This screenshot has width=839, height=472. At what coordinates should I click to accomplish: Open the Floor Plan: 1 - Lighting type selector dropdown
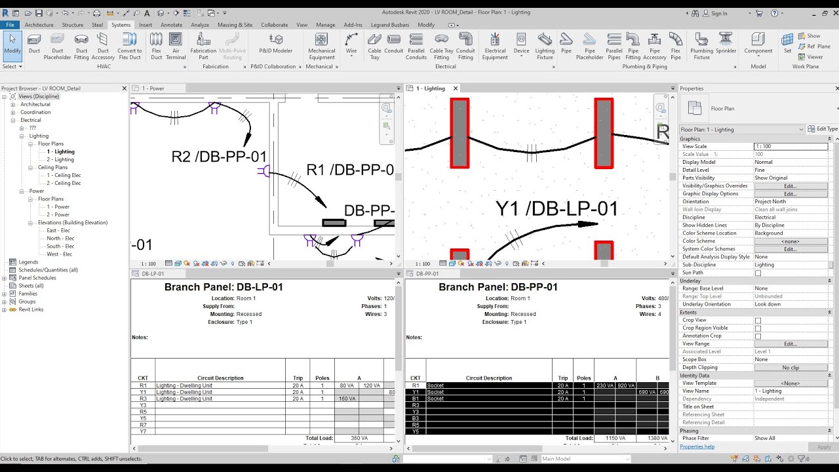coord(742,130)
